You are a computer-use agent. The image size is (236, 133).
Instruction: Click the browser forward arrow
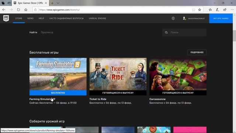[x=11, y=10]
